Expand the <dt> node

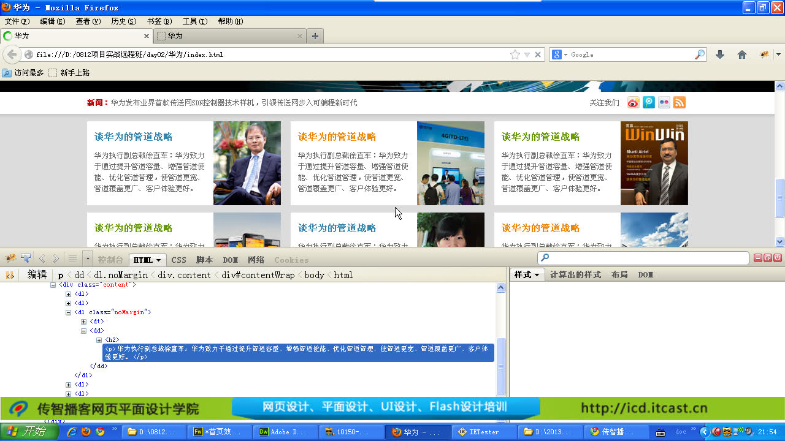point(84,322)
